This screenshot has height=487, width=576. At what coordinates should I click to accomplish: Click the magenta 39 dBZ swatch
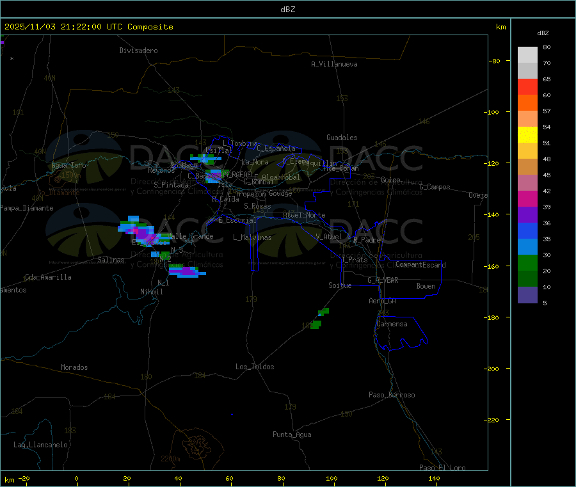click(x=527, y=198)
